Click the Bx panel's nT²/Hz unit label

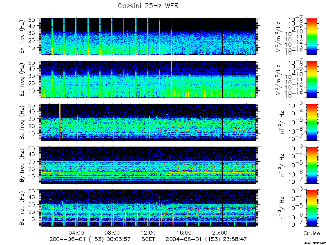(x=281, y=122)
